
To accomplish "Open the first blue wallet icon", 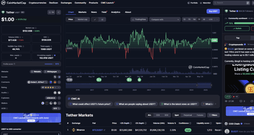I will 43,103.
